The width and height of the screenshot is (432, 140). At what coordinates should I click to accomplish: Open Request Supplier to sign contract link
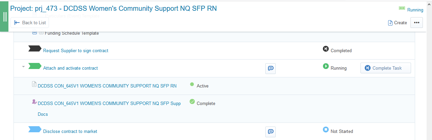[x=76, y=51]
